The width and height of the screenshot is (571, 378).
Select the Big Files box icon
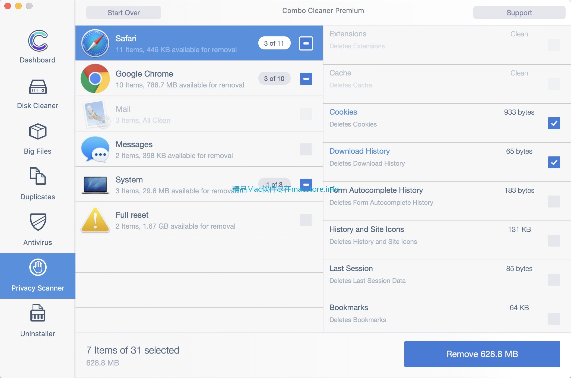38,131
